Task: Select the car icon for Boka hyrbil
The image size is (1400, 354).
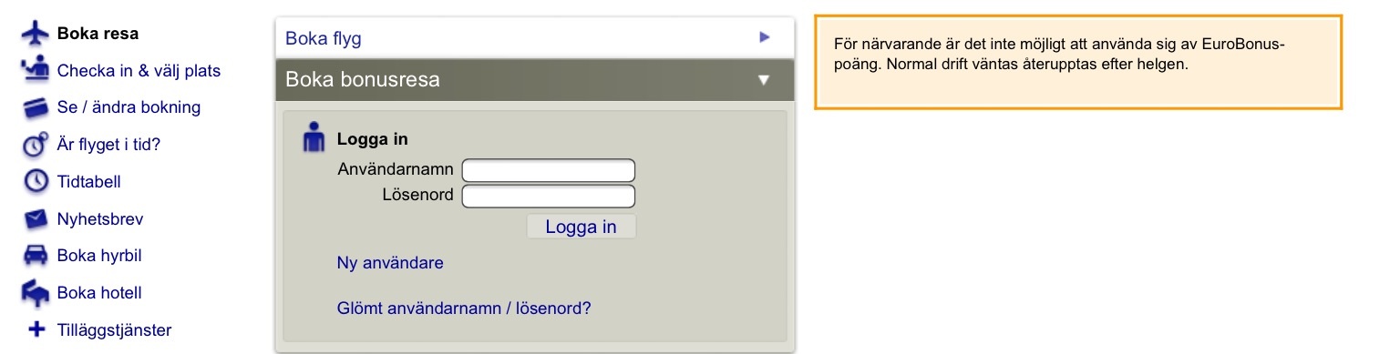Action: click(36, 256)
